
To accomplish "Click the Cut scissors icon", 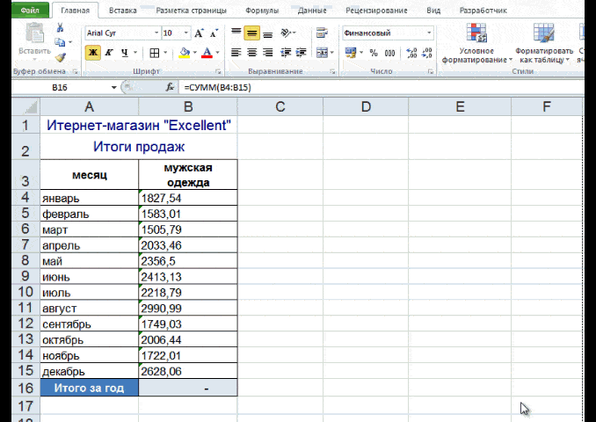I will coord(60,28).
